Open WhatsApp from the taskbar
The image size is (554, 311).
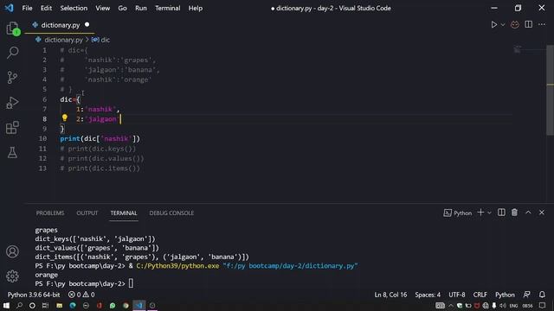point(113,305)
